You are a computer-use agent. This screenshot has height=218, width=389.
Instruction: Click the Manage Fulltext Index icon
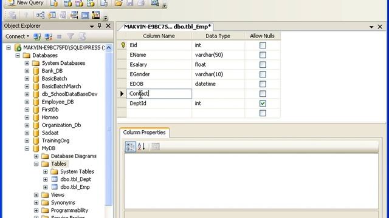tap(63, 15)
